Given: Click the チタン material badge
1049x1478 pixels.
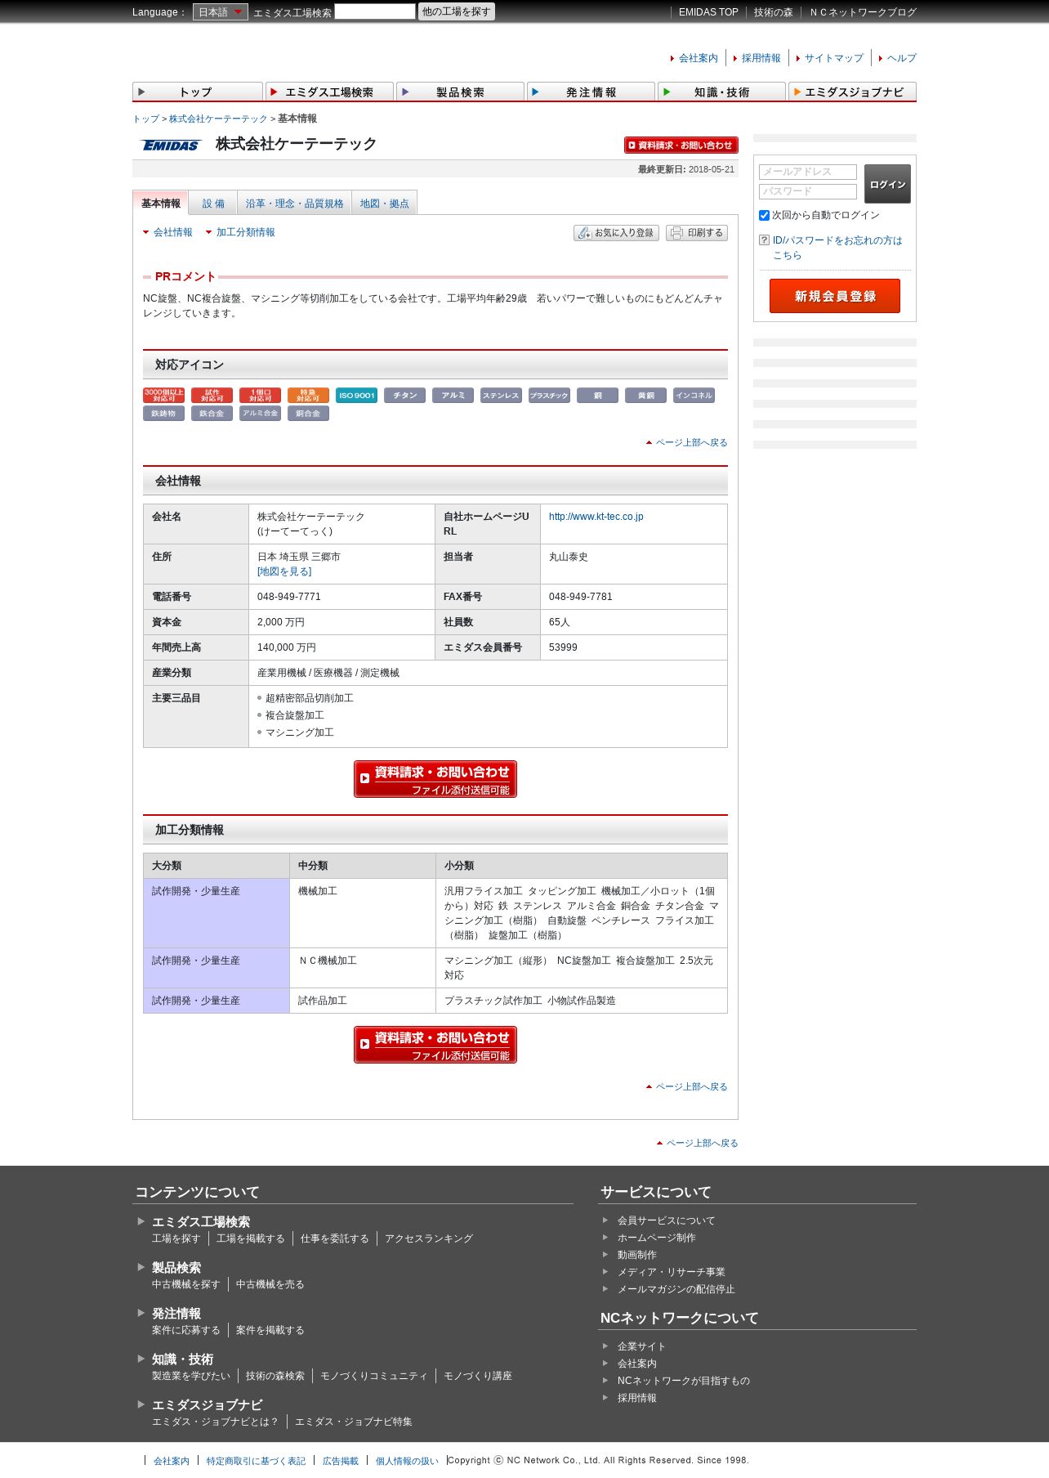Looking at the screenshot, I should coord(404,396).
